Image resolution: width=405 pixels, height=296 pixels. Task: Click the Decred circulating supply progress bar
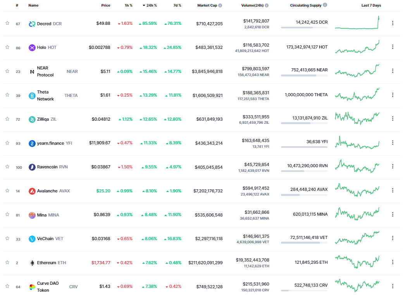point(304,28)
